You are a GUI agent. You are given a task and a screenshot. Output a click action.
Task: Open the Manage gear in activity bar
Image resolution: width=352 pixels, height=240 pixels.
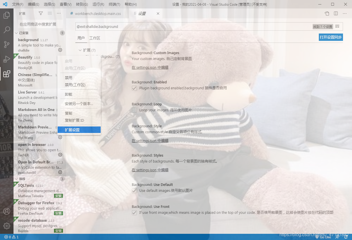[x=6, y=226]
